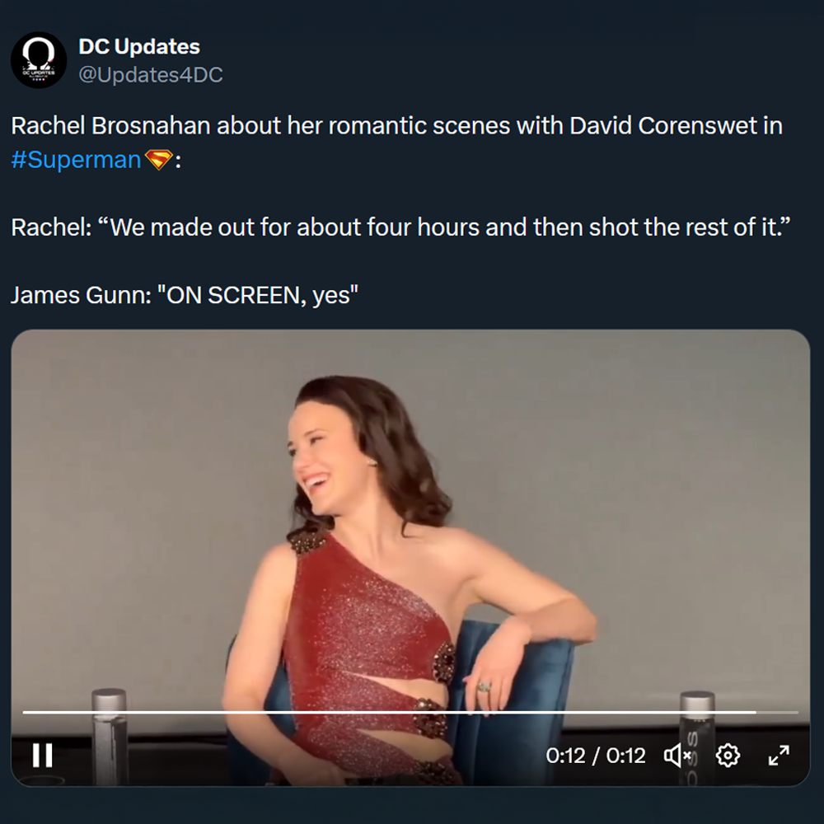
Task: Click the Superman shield emoji
Action: pyautogui.click(x=157, y=159)
